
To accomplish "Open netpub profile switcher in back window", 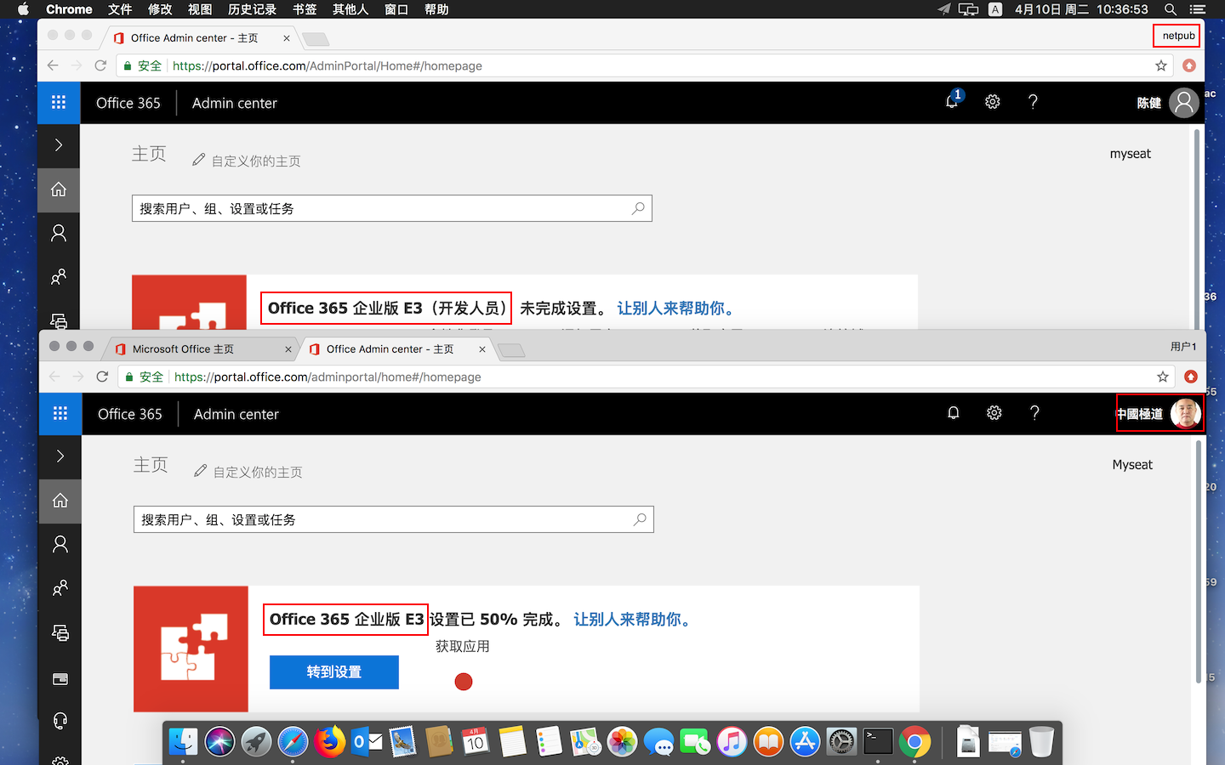I will [1178, 36].
